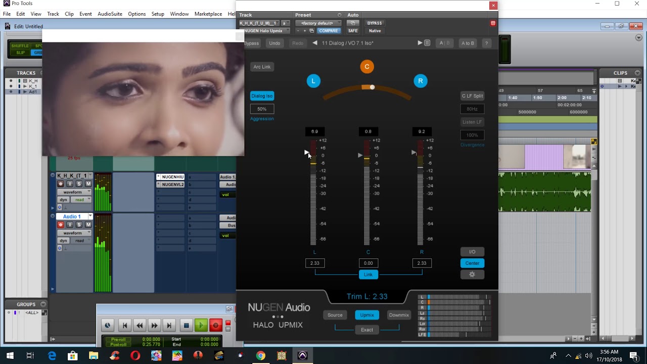Open Chrome from the taskbar

point(260,355)
